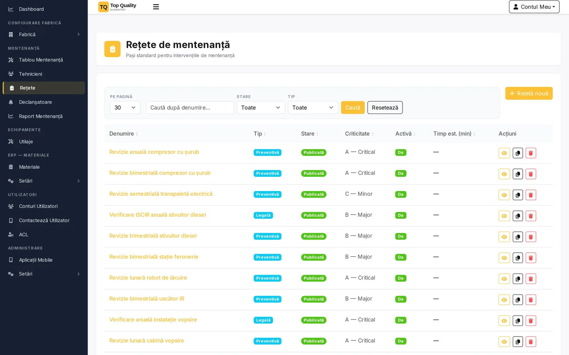The width and height of the screenshot is (569, 355).
Task: Delete Verificare ISCIR anuală stivuitor diesel
Action: [x=531, y=216]
